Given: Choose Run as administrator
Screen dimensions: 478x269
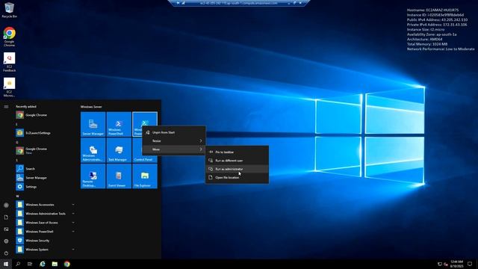Looking at the screenshot, I should point(238,169).
